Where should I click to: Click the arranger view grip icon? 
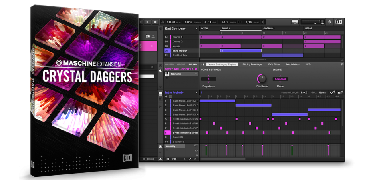[x=160, y=29]
